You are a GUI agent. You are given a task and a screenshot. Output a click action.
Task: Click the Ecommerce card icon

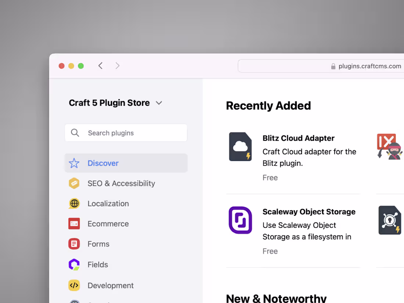(74, 224)
